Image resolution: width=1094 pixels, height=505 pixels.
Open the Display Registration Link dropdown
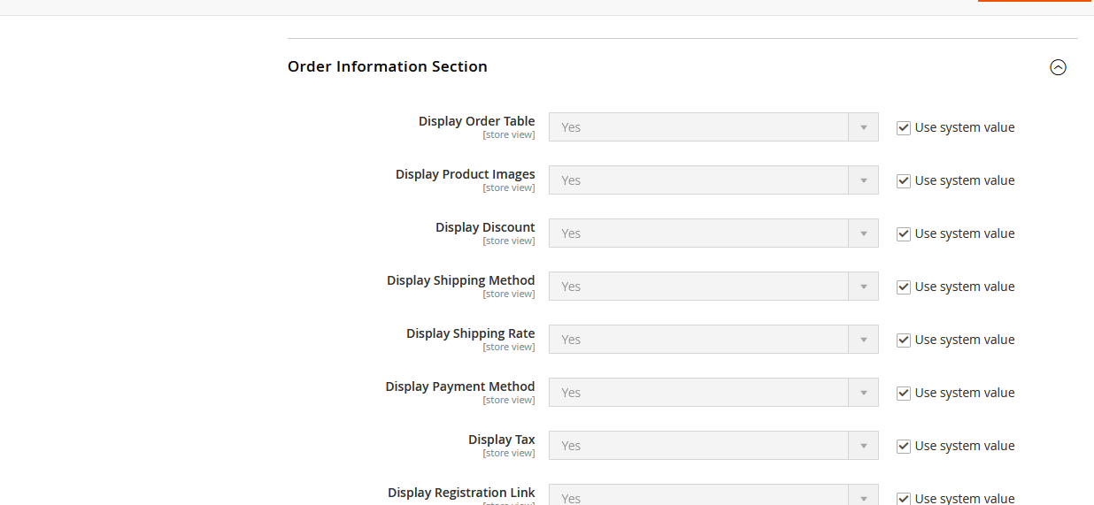click(713, 496)
